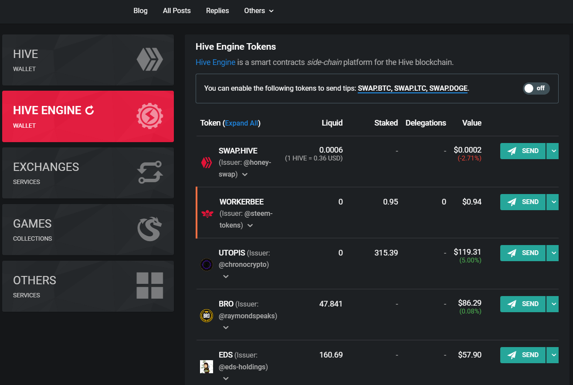Click the EDS value $57.90
The image size is (573, 385).
[470, 354]
